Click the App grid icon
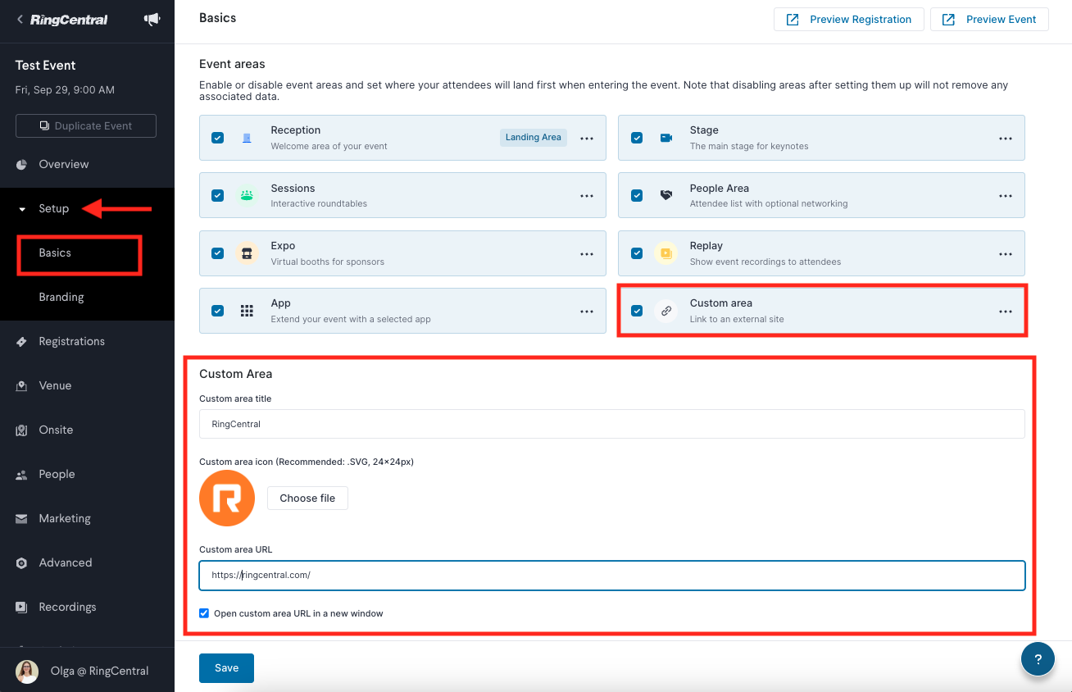The width and height of the screenshot is (1072, 692). 247,311
